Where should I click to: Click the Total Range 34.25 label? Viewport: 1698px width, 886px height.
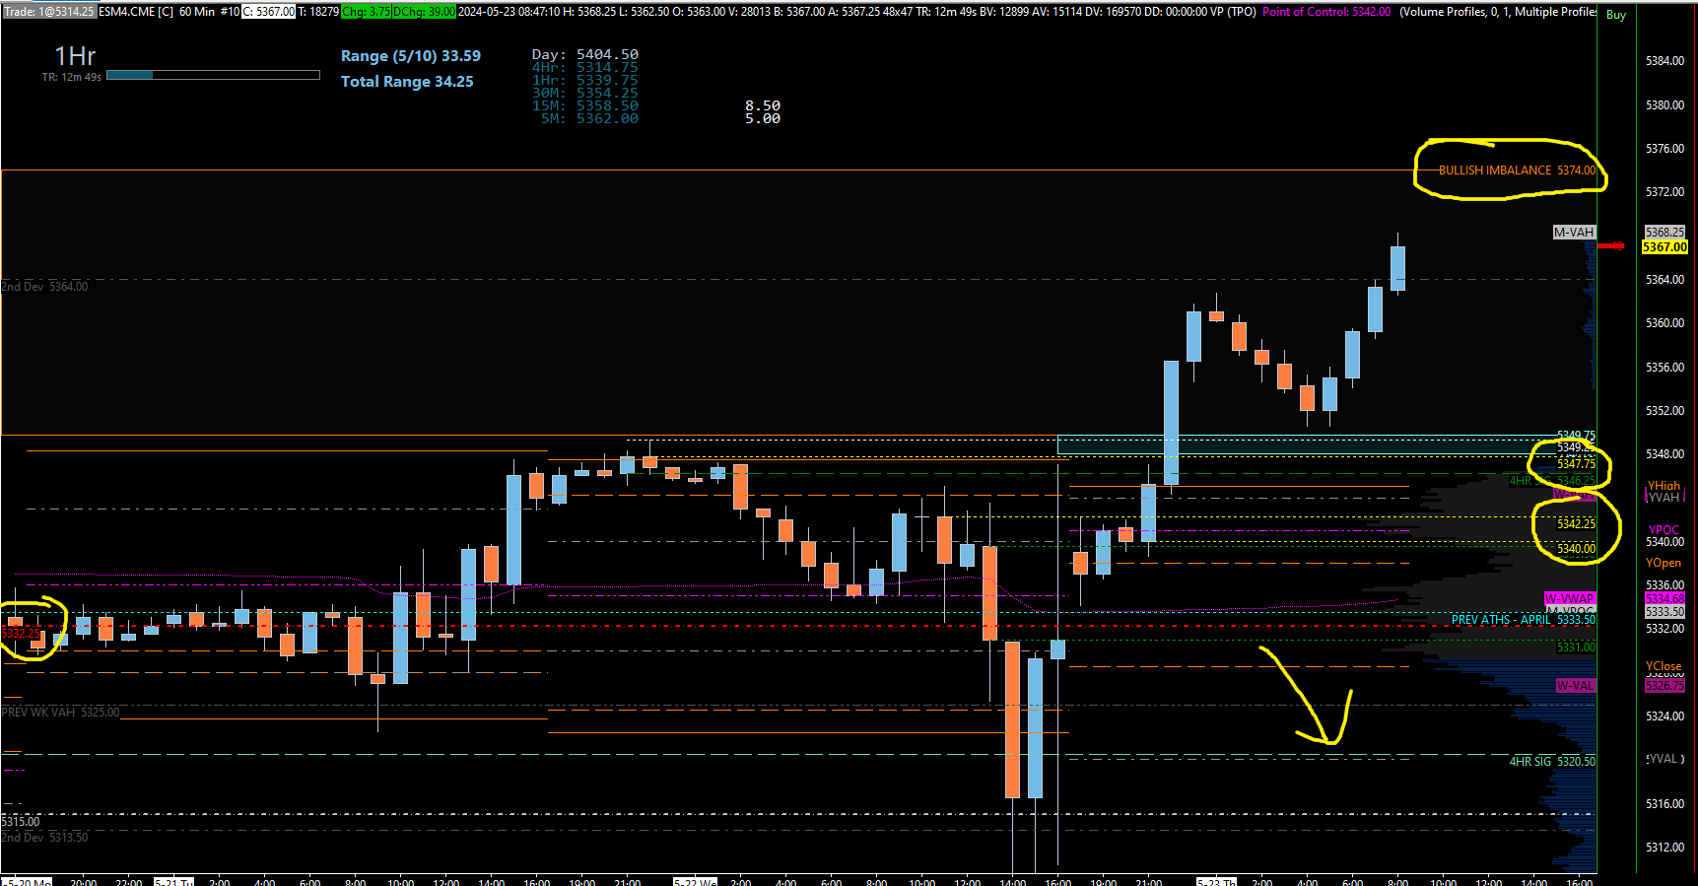407,82
